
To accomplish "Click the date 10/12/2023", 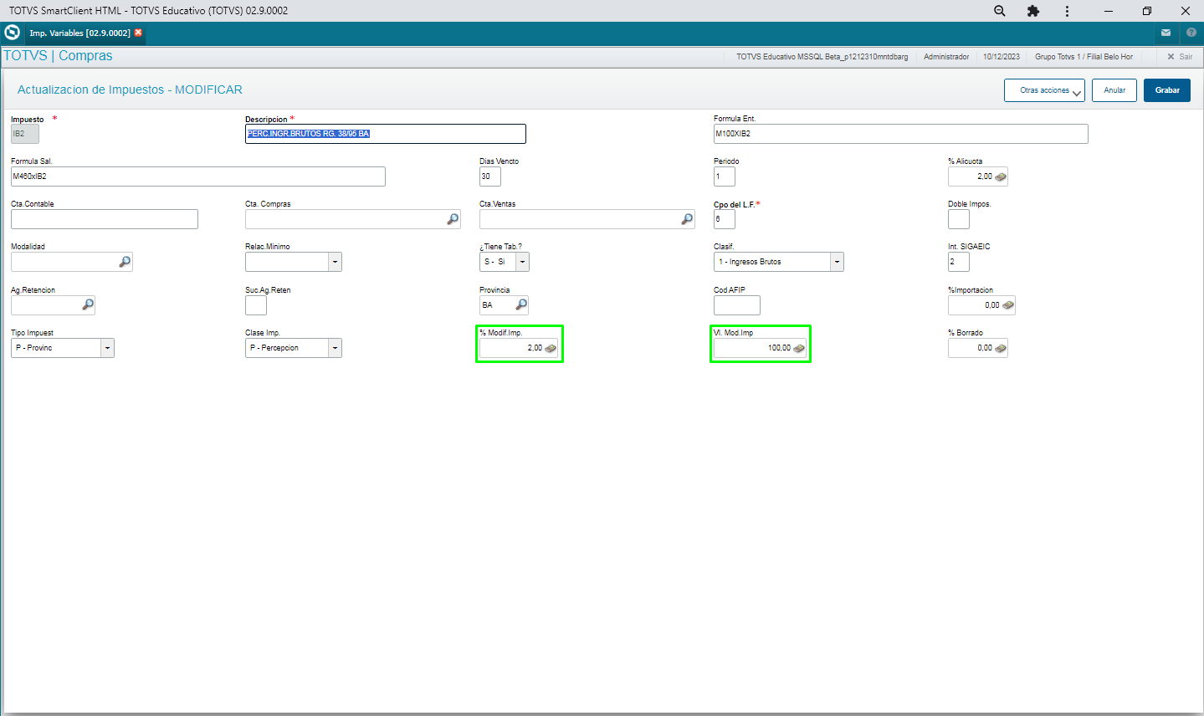I will 1002,57.
